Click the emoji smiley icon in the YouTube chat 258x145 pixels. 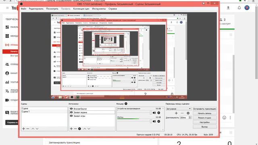(224, 118)
